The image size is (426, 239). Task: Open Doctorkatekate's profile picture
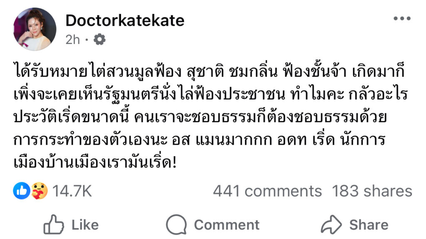tap(35, 29)
